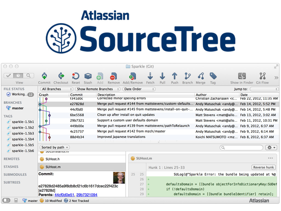
Task: Select commit 29b7321 custom user defaults
Action: coord(158,120)
